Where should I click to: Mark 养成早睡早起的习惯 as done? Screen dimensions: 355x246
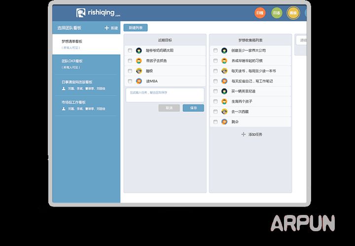click(215, 61)
